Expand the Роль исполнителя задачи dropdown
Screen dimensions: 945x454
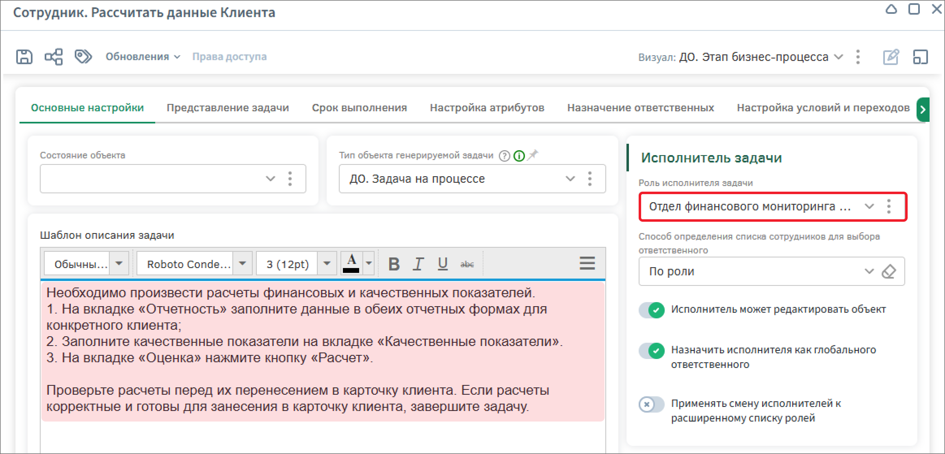point(869,206)
